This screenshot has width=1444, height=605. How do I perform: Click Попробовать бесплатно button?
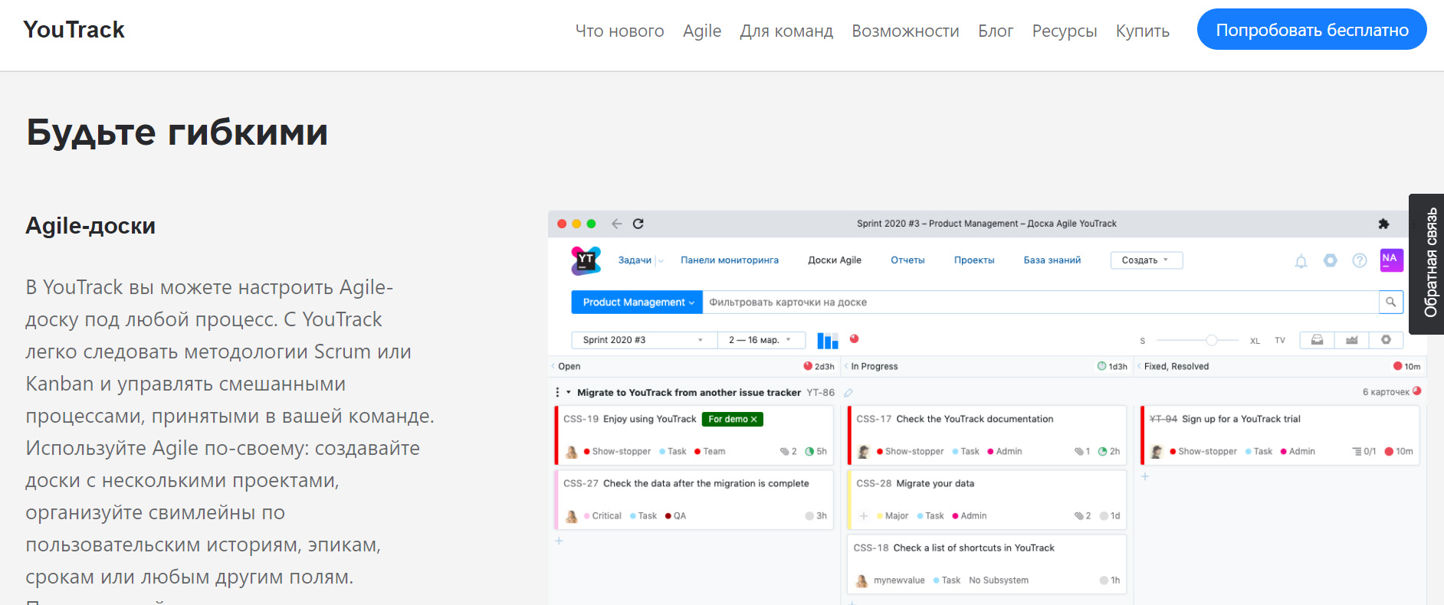(1312, 29)
